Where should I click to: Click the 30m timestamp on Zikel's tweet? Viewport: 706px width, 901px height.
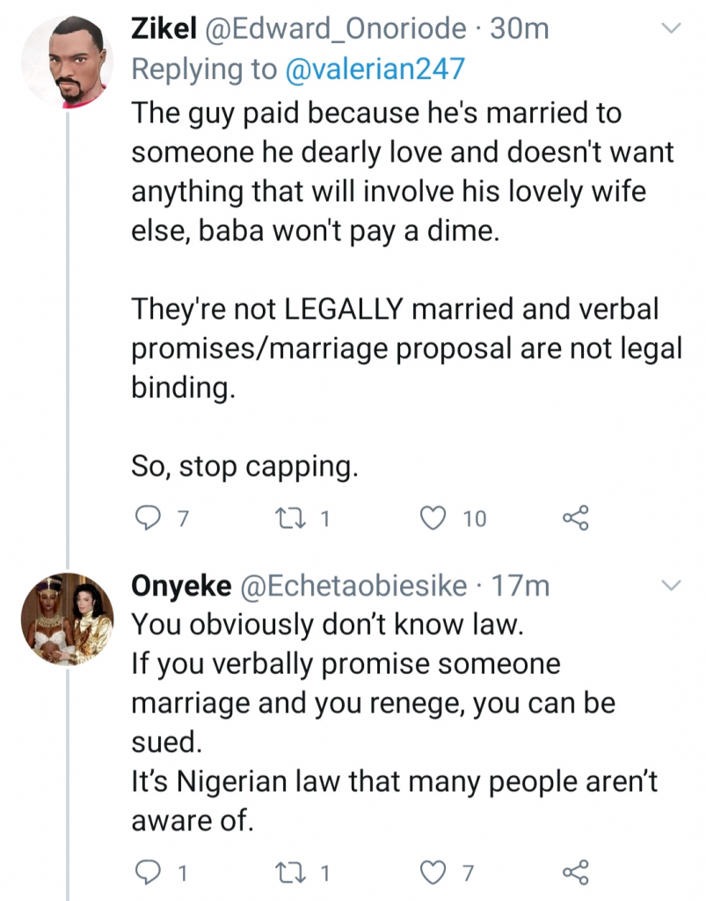[520, 29]
